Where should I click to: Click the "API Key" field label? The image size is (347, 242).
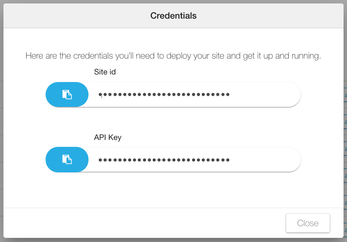pos(107,137)
